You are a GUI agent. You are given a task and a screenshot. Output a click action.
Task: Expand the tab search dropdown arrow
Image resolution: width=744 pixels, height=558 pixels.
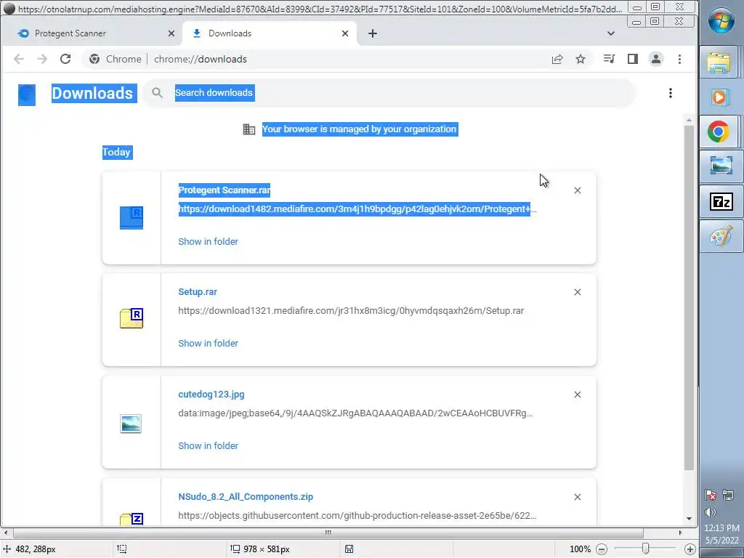pyautogui.click(x=610, y=33)
